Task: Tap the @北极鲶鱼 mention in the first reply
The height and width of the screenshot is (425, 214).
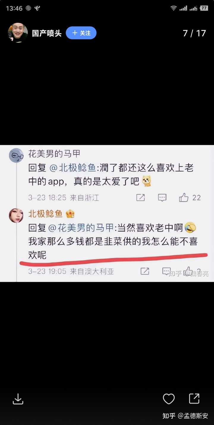Action: 72,168
